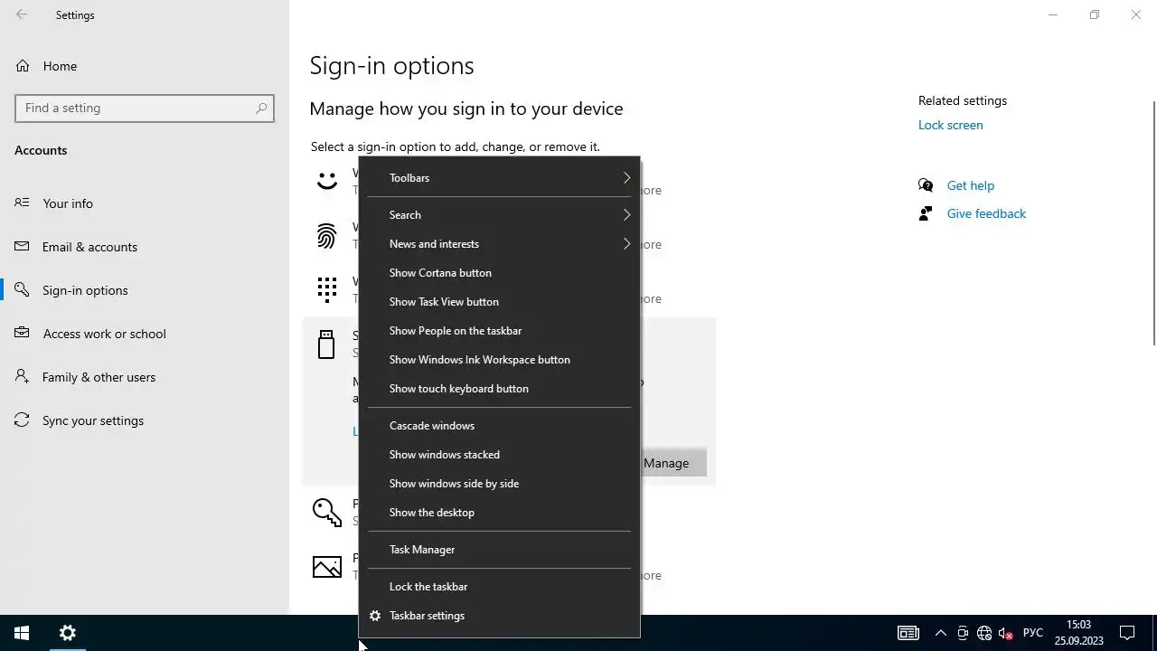This screenshot has height=651, width=1157.
Task: Choose Cascade windows from context menu
Action: tap(499, 426)
